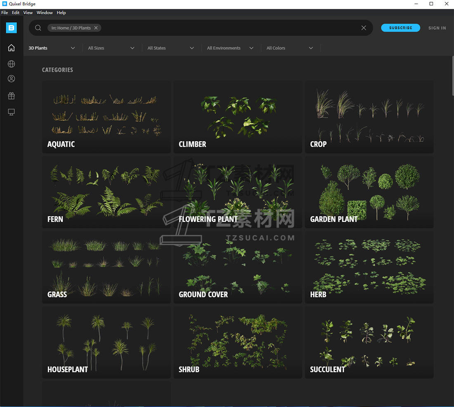Maximize the Quixel Bridge window
Viewport: 454px width, 407px height.
coord(431,4)
